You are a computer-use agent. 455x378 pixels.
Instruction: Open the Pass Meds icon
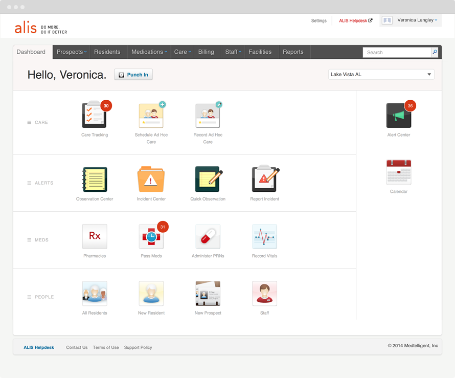[x=151, y=236]
